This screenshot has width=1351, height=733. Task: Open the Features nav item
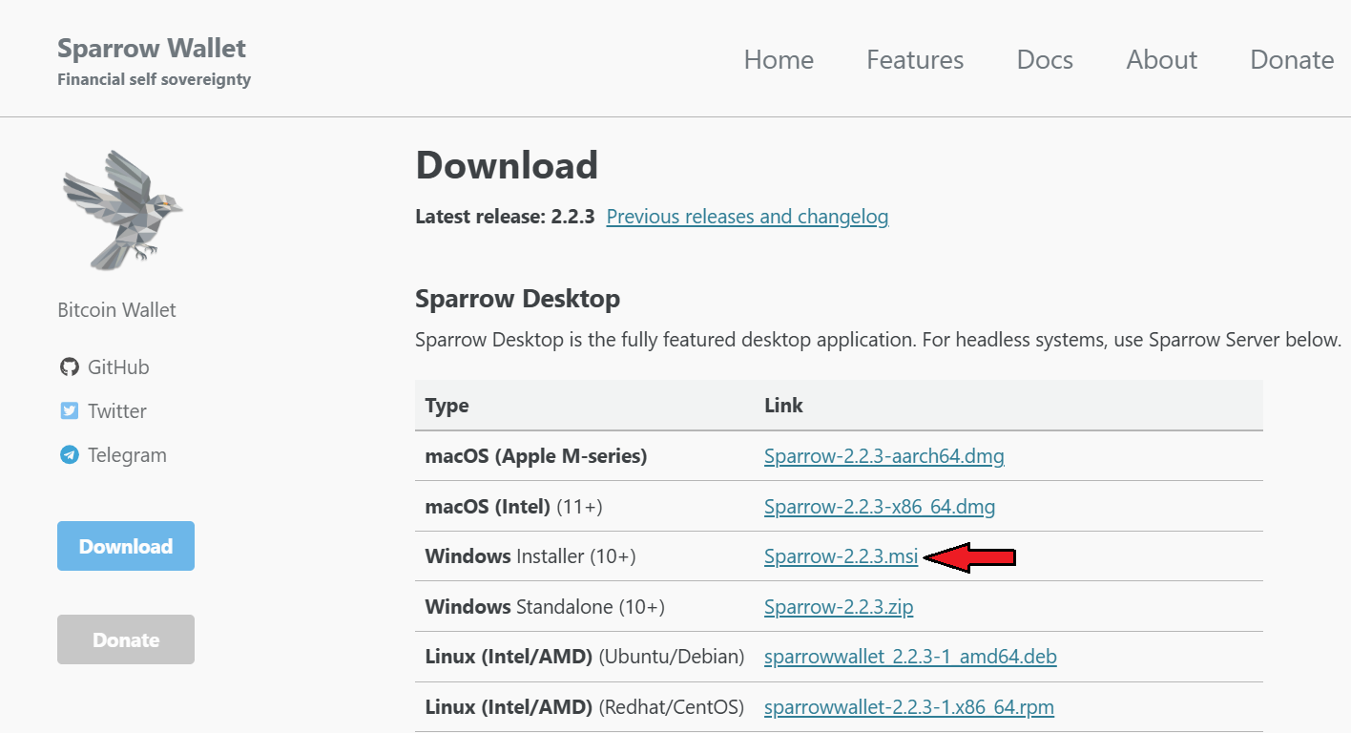click(x=915, y=59)
